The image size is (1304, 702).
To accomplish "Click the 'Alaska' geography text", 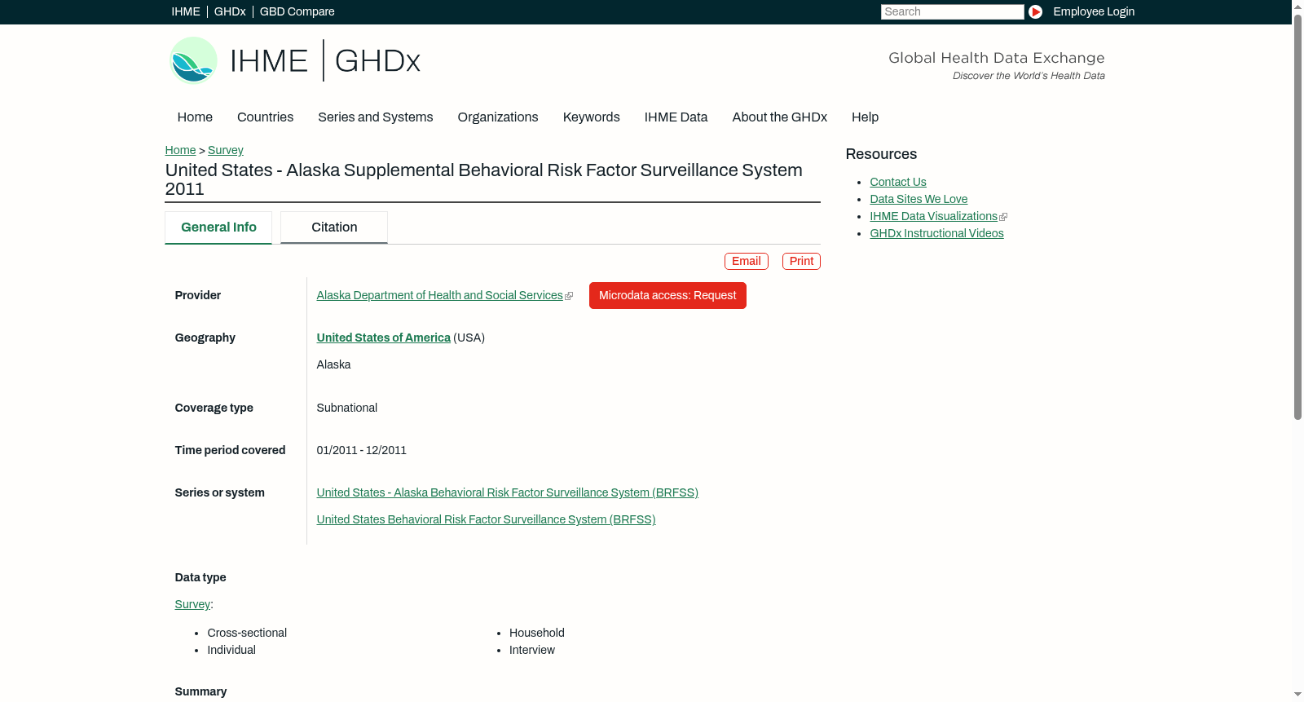I will (334, 364).
